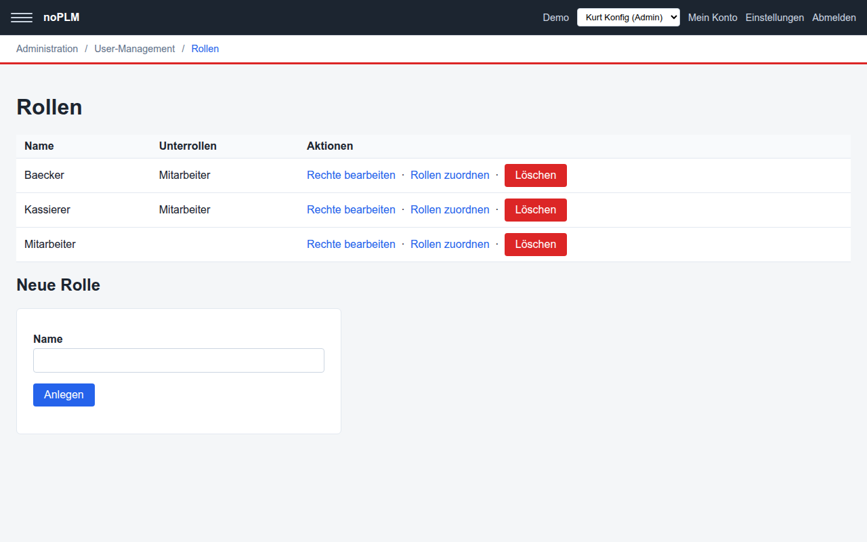The width and height of the screenshot is (867, 542).
Task: Remove the Mitarbeiter role with Löschen
Action: point(536,245)
